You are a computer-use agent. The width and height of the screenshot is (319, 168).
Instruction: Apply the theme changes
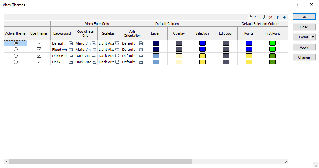point(304,47)
